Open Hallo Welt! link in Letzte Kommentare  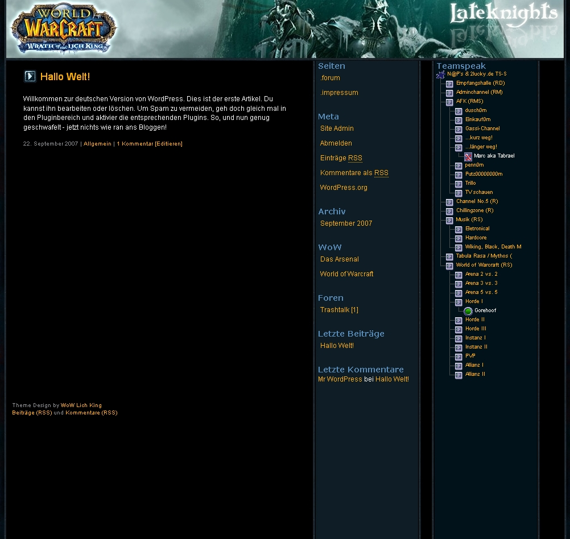[x=393, y=379]
